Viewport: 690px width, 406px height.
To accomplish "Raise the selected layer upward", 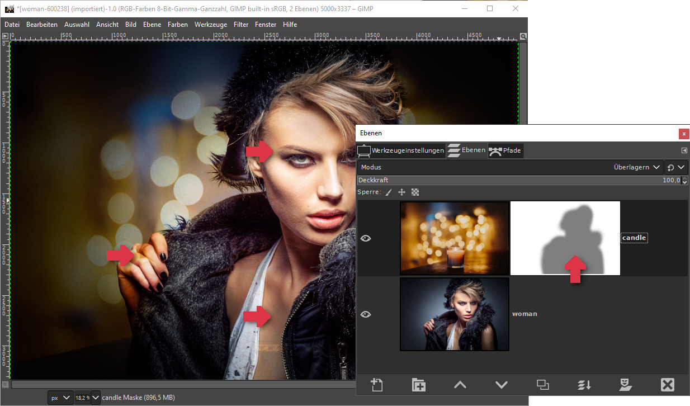I will (460, 385).
